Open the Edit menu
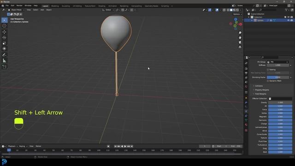Viewport: 295px width, 166px height. tap(12, 6)
